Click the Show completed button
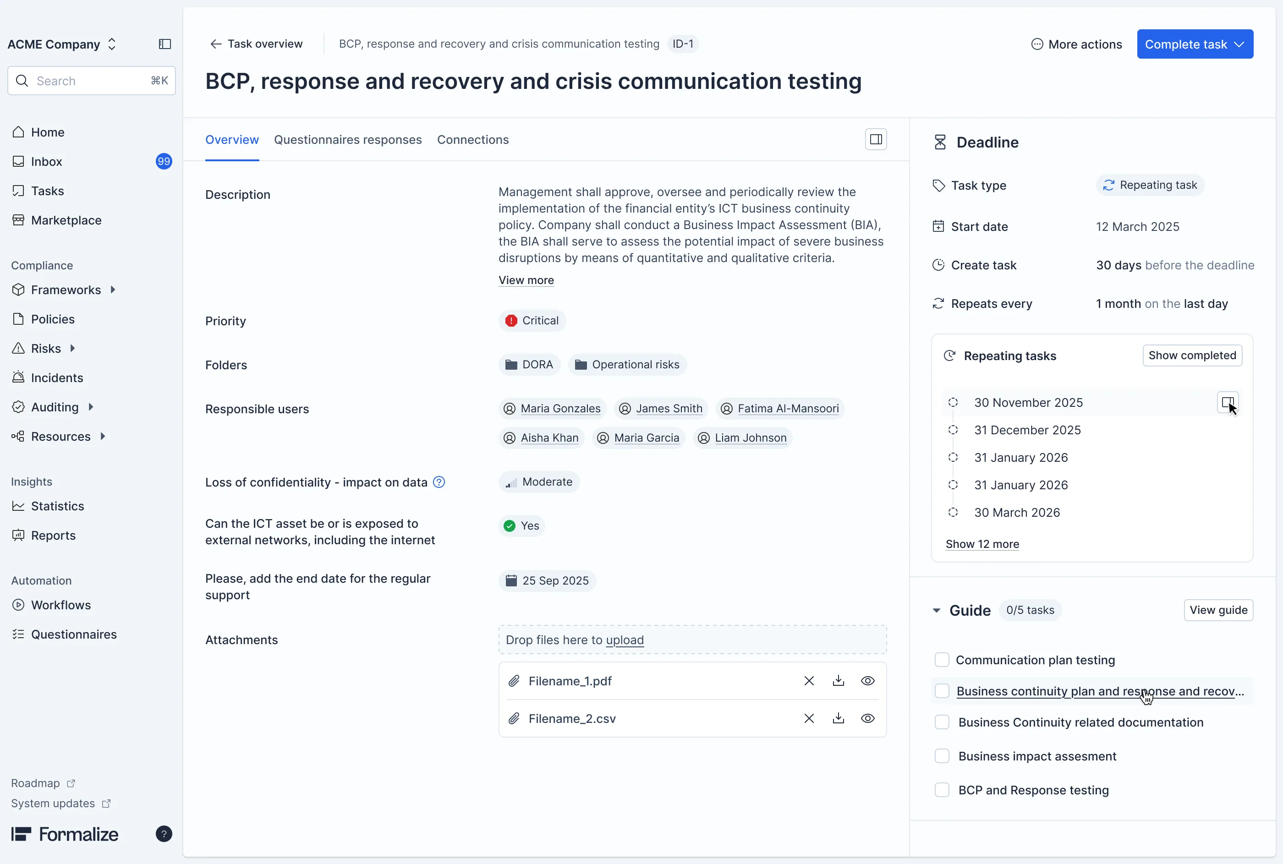Screen dimensions: 1283x864 pos(1192,355)
